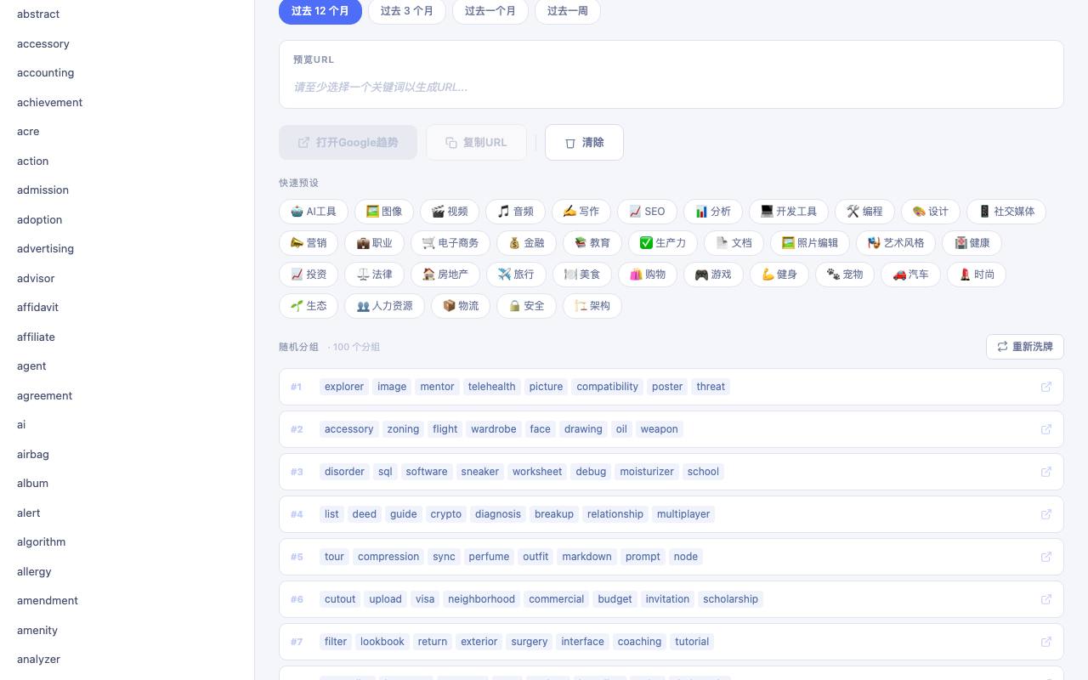Choose the 艺术风格 preset
This screenshot has height=680, width=1088.
click(896, 243)
